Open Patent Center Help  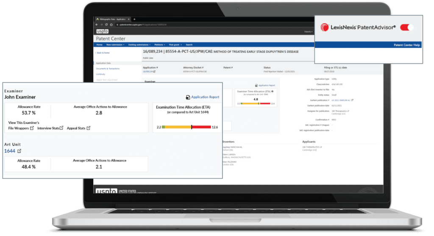407,45
